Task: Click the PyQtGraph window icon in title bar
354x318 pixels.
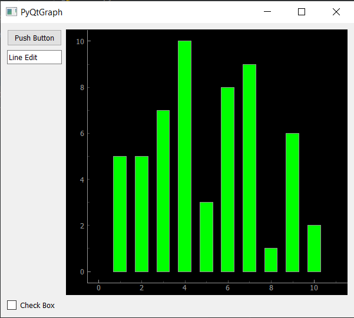Action: coord(11,12)
